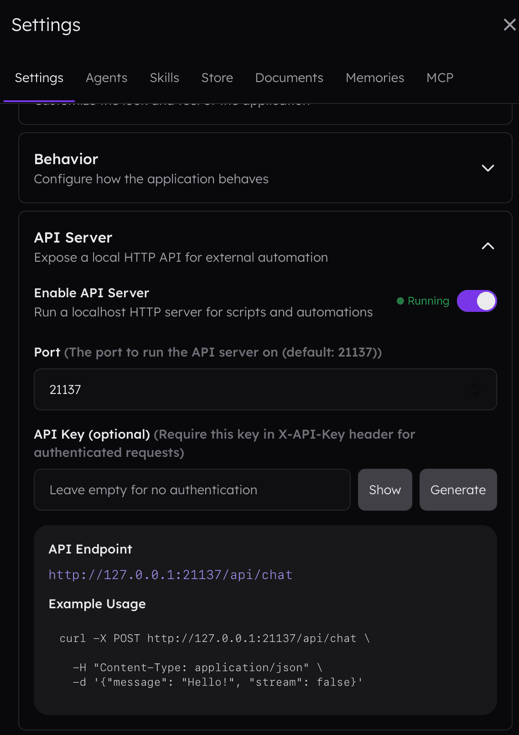The height and width of the screenshot is (735, 519).
Task: Select the Memories tab
Action: 375,78
